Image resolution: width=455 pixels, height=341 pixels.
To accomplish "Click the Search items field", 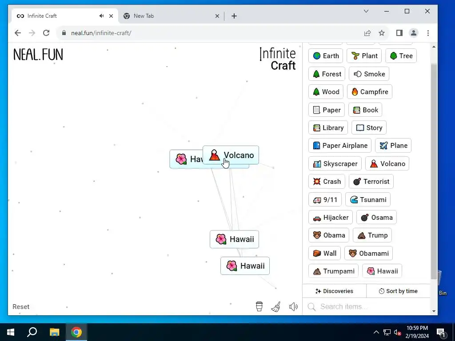I will (x=366, y=306).
